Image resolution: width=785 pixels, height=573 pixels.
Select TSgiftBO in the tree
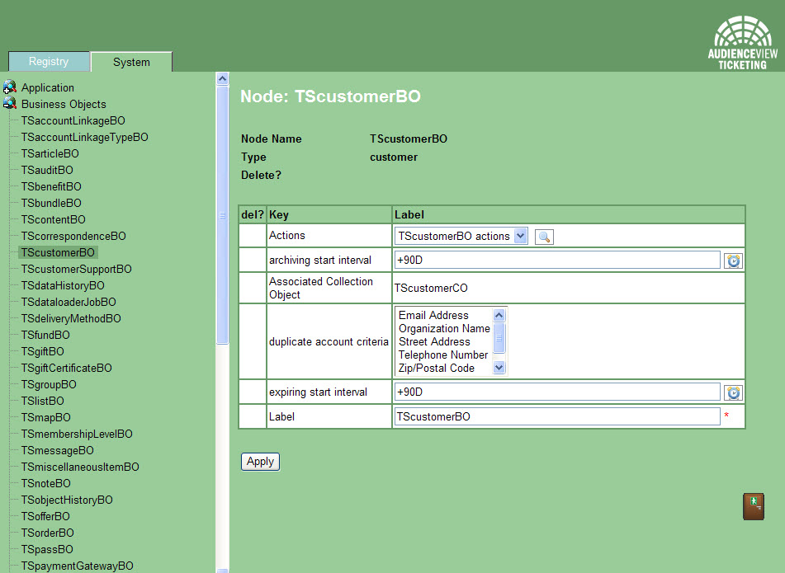[43, 351]
